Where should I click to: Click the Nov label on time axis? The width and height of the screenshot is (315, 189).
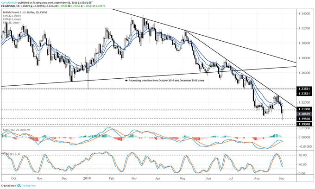pyautogui.click(x=39, y=178)
